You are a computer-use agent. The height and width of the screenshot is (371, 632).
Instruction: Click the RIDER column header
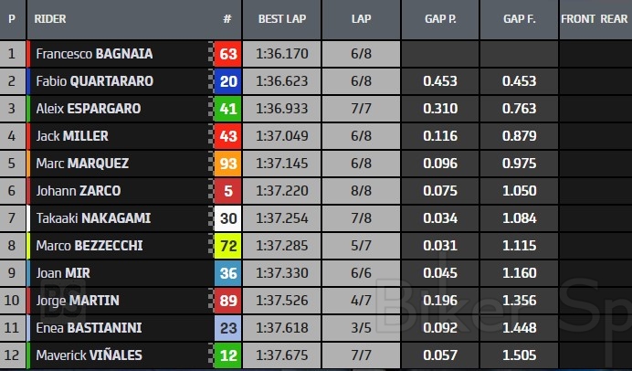tap(50, 18)
